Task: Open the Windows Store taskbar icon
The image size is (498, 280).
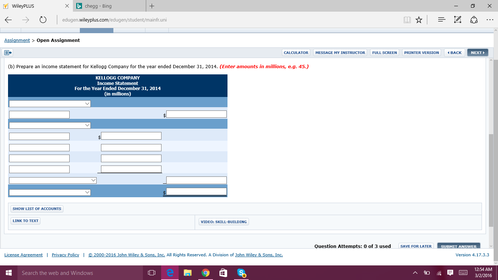Action: click(223, 273)
